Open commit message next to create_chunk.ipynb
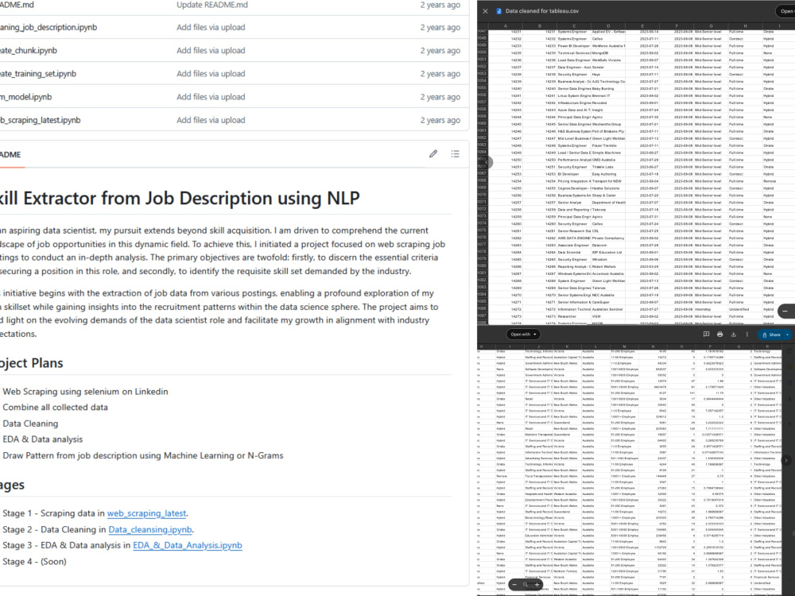Viewport: 795px width, 596px height. 211,51
